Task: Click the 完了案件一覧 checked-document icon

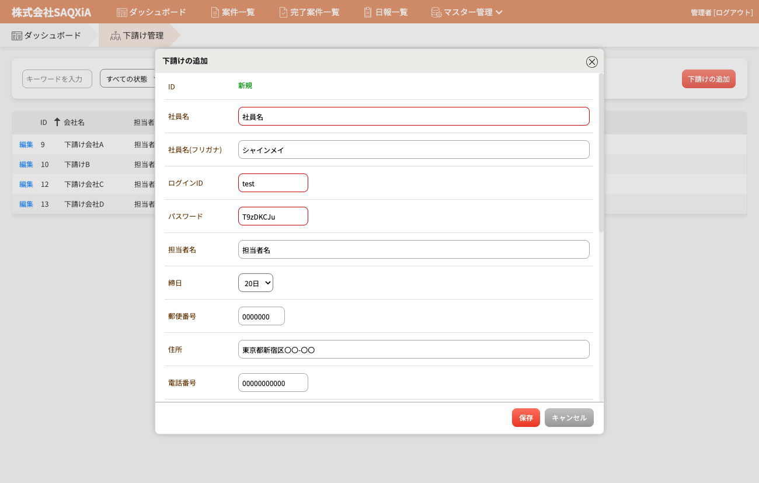Action: (283, 12)
